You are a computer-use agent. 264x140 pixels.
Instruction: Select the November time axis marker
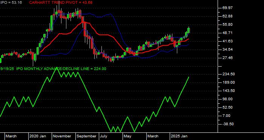point(62,136)
